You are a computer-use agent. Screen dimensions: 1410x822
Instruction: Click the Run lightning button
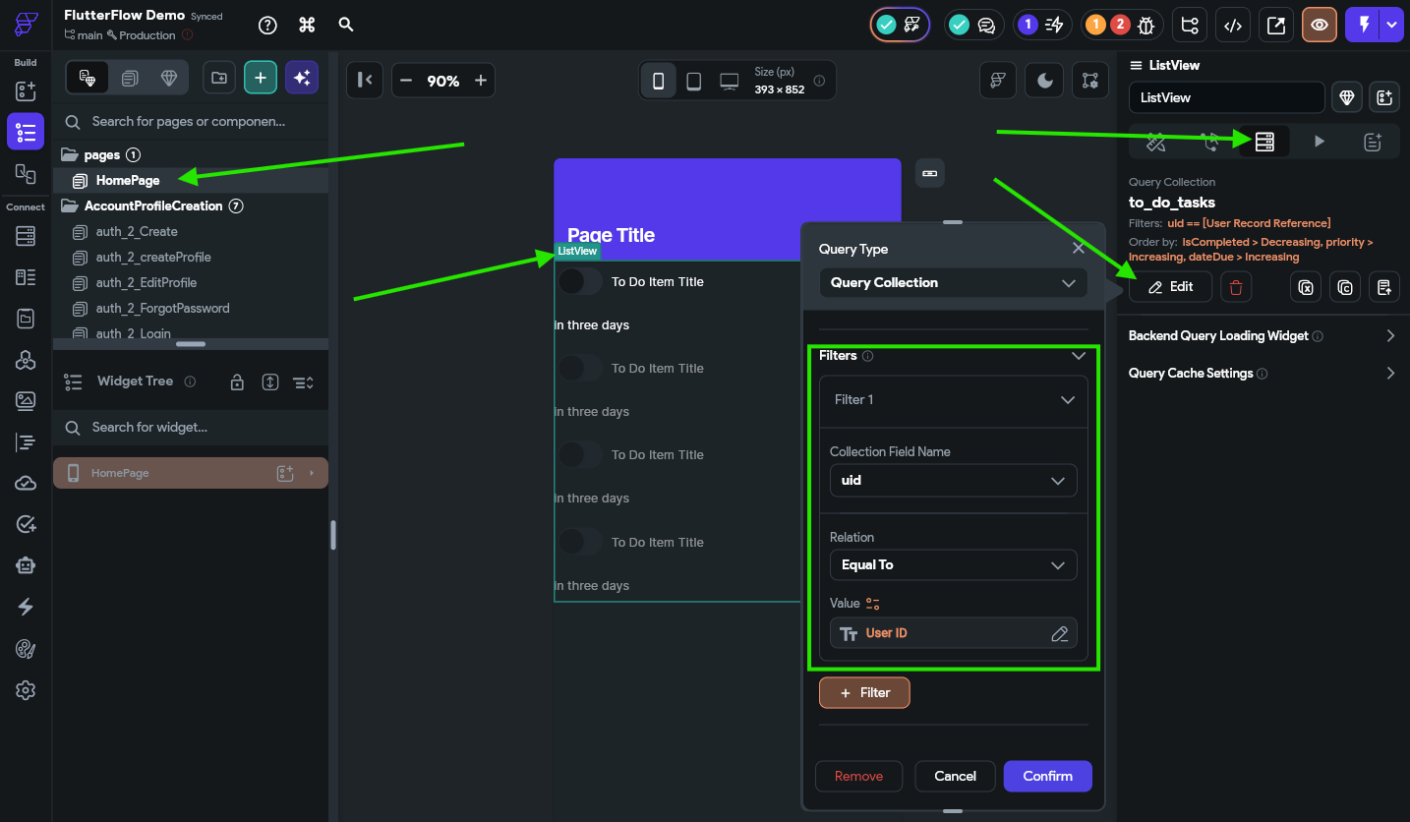[1364, 25]
